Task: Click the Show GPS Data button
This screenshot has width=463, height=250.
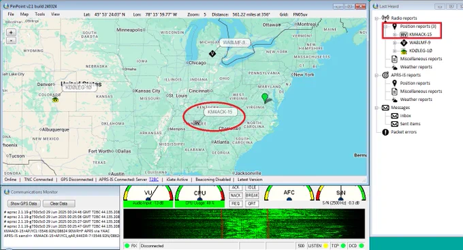Action: pyautogui.click(x=24, y=204)
